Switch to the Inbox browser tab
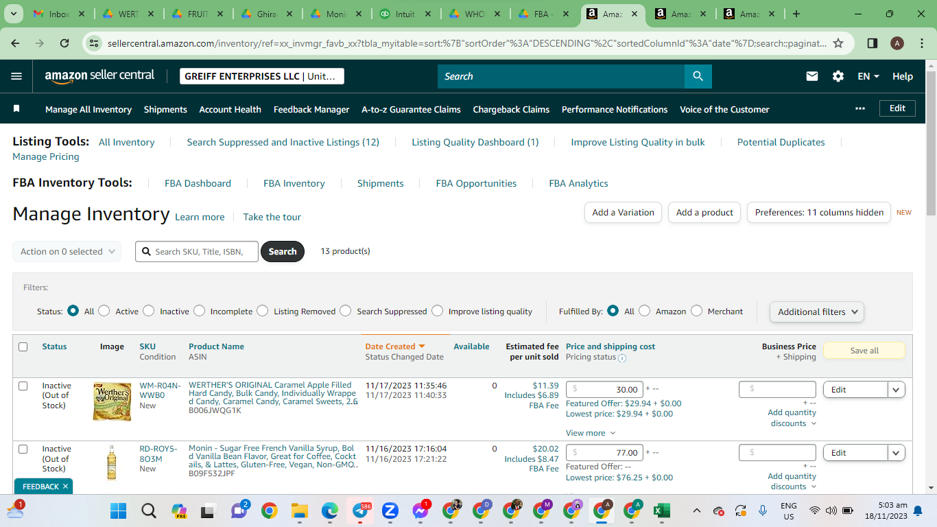This screenshot has height=527, width=937. tap(58, 14)
